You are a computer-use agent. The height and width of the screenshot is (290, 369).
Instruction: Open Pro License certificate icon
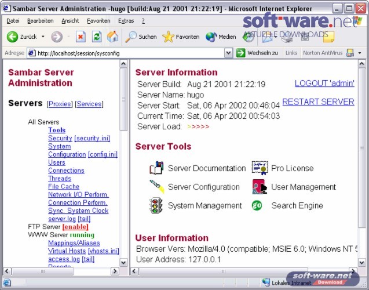[260, 168]
